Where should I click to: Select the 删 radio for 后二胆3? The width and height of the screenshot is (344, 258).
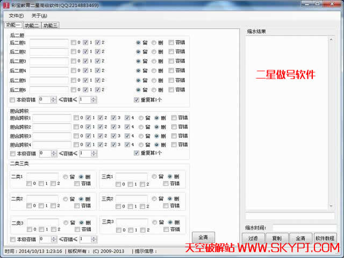(x=154, y=61)
